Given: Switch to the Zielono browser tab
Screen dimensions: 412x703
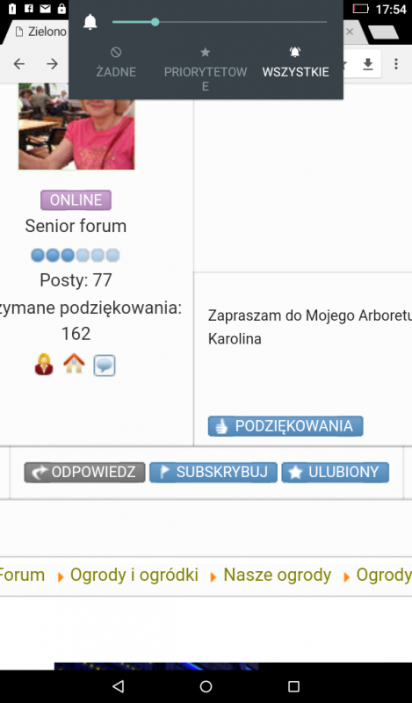Looking at the screenshot, I should pyautogui.click(x=40, y=32).
